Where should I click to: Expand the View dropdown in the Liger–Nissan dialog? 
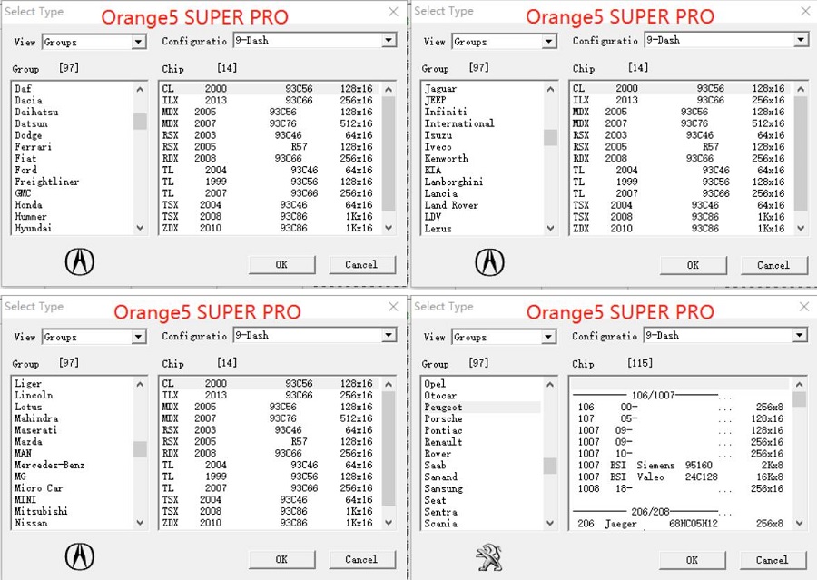tap(138, 337)
